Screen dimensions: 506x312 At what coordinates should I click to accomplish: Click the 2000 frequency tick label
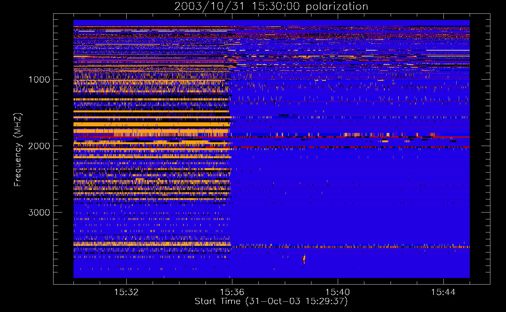coord(39,146)
